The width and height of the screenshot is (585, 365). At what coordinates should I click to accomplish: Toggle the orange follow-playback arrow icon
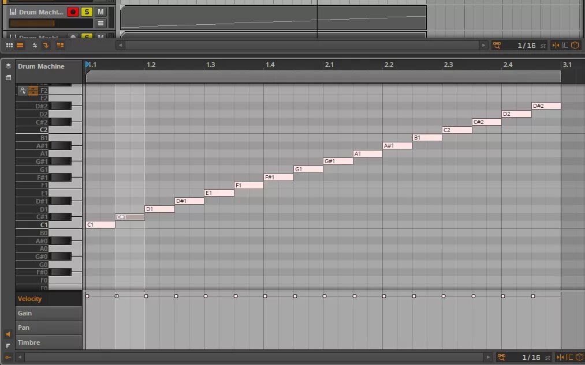(x=46, y=46)
